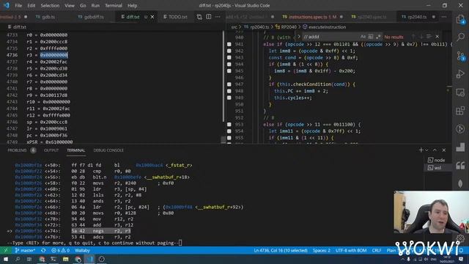Open the Explorer view in the activity bar
469x264 pixels.
461,20
